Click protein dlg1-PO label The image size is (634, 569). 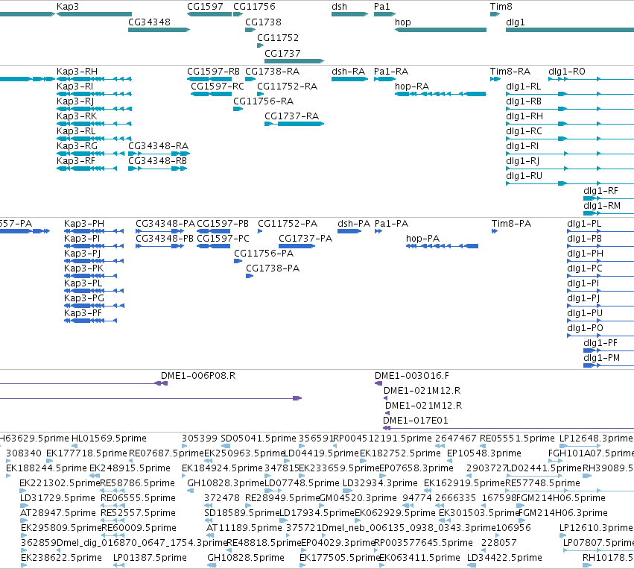pos(585,328)
